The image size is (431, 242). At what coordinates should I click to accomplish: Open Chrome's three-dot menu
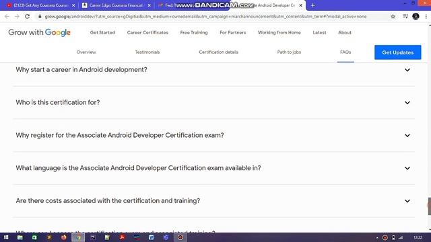tap(426, 16)
